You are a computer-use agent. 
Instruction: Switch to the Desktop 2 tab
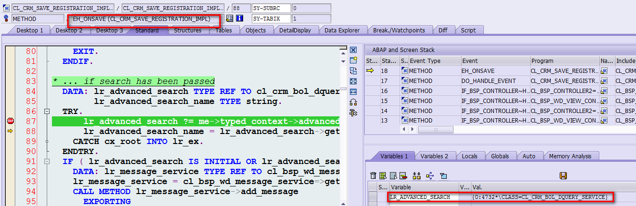pos(69,30)
